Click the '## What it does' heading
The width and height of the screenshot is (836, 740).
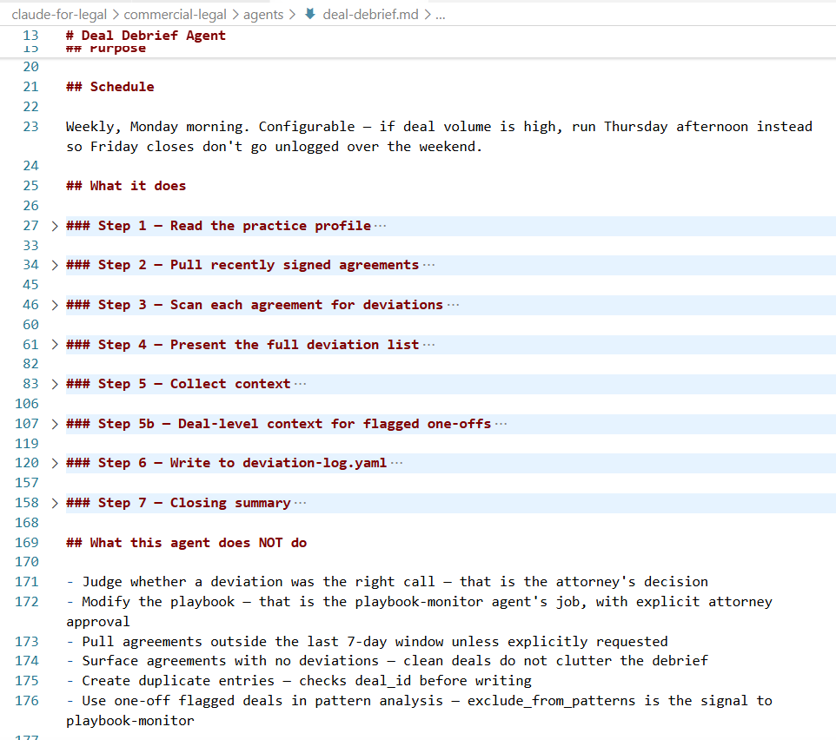click(126, 186)
